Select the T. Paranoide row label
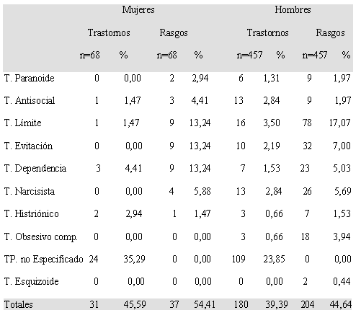This screenshot has width=361, height=323. 30,78
